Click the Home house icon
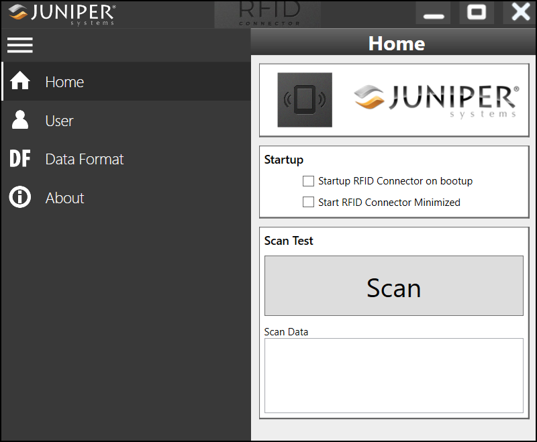 click(x=20, y=82)
